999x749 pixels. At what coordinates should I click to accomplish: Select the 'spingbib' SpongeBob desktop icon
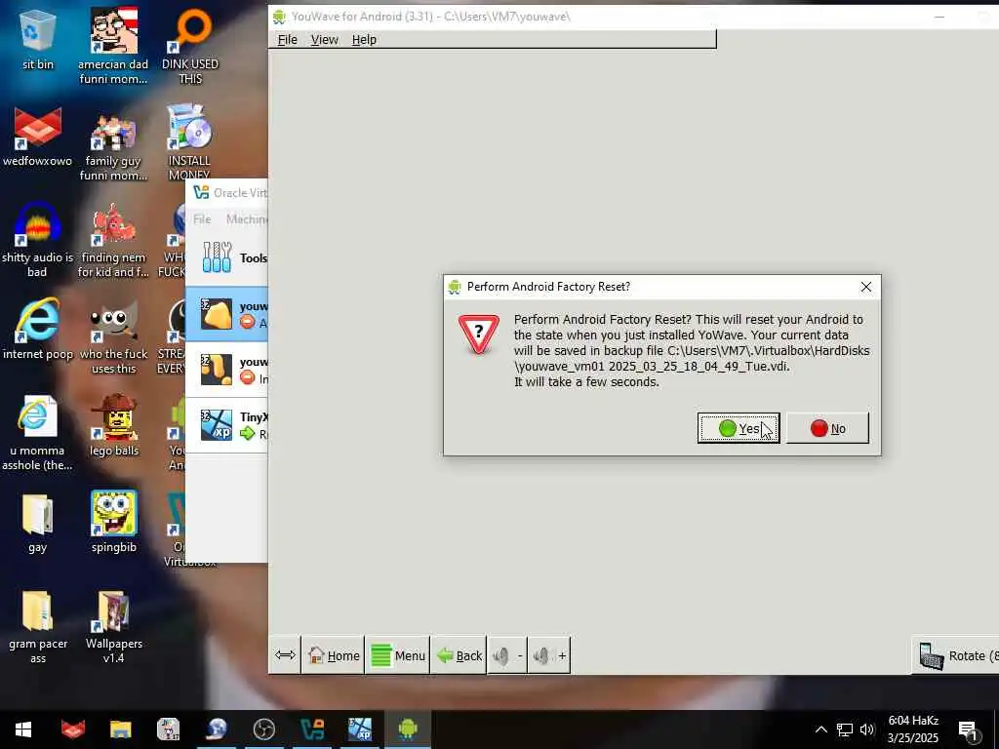click(x=113, y=521)
